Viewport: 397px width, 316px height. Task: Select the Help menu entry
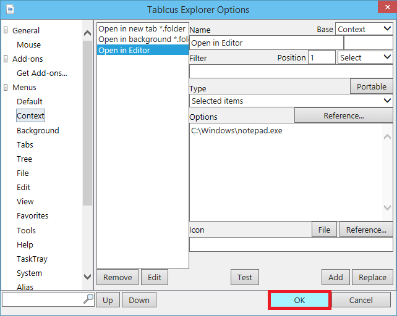click(25, 244)
